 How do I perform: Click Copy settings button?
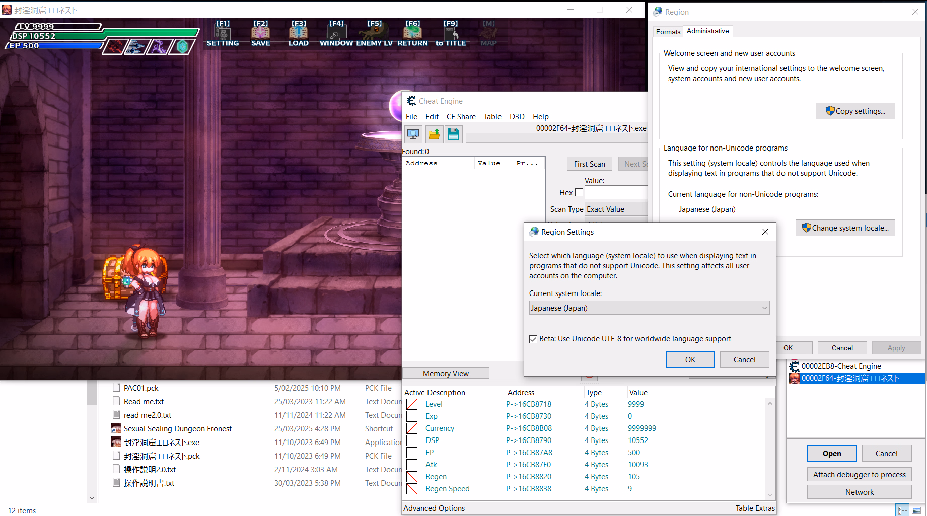(x=855, y=111)
